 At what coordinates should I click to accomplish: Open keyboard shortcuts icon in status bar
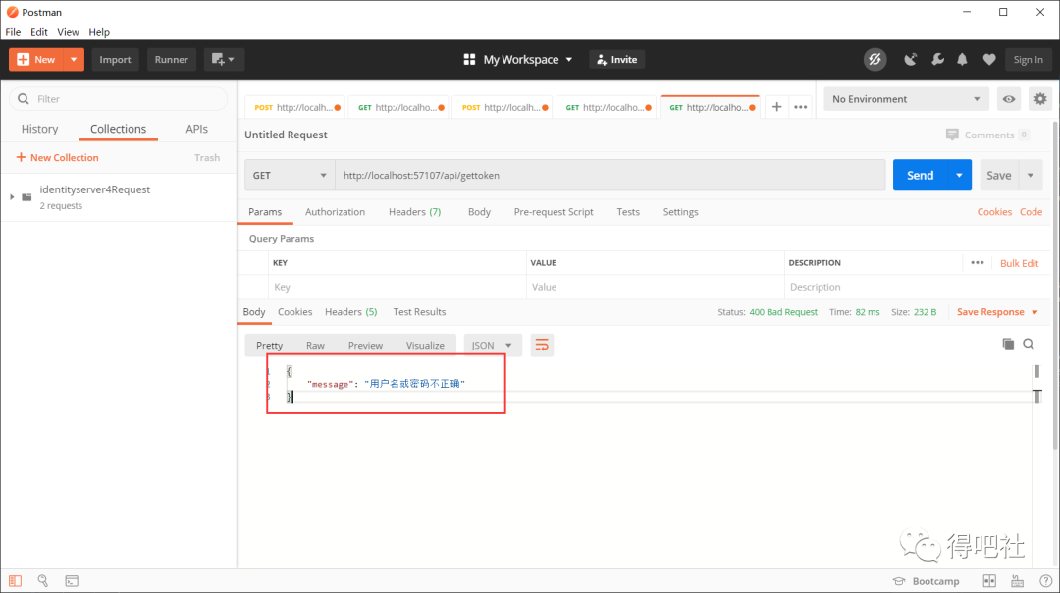(x=1017, y=581)
